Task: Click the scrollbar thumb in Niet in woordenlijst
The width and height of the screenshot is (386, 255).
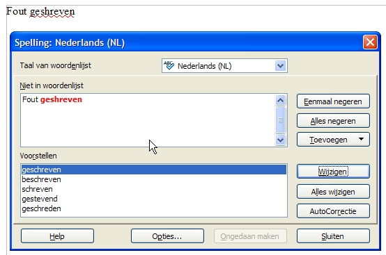Action: point(280,120)
